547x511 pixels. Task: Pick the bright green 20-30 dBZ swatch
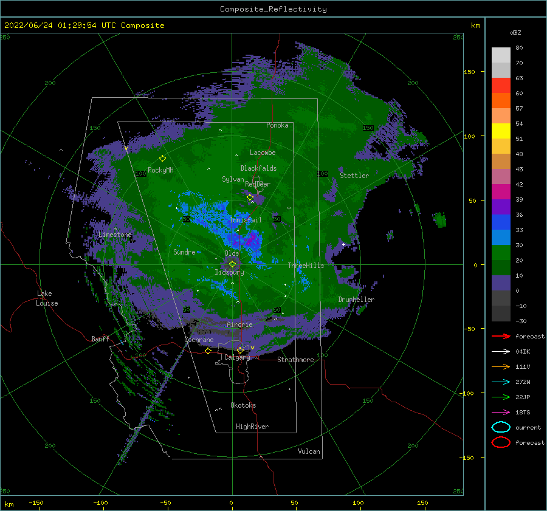[x=501, y=253]
